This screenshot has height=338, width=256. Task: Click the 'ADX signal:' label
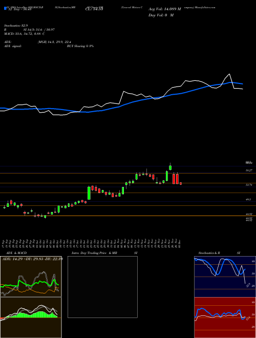point(13,46)
